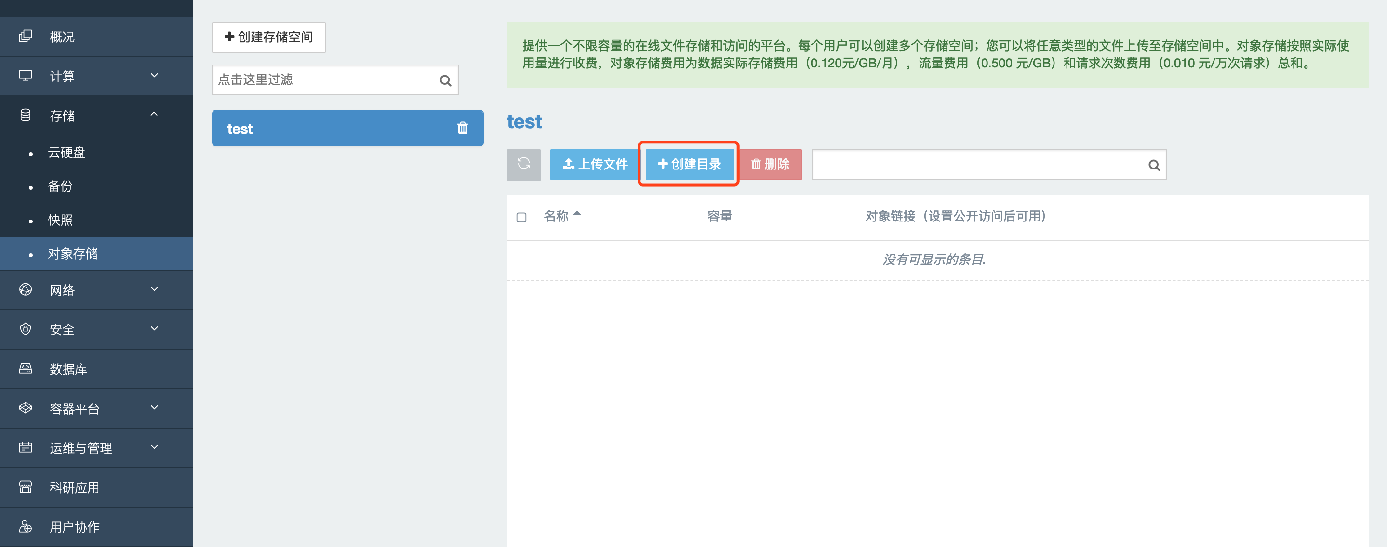This screenshot has height=547, width=1387.
Task: Open the 数据库 menu item
Action: [96, 368]
